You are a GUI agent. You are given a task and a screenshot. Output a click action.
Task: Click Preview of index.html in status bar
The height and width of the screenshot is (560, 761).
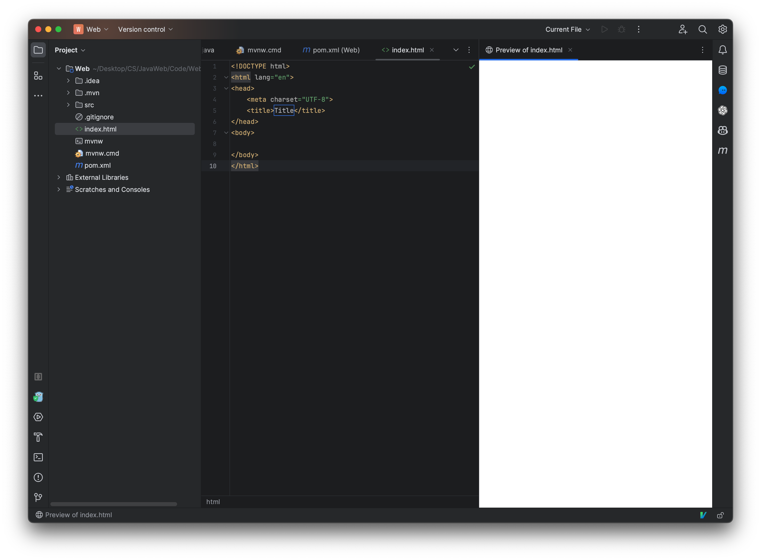[74, 515]
